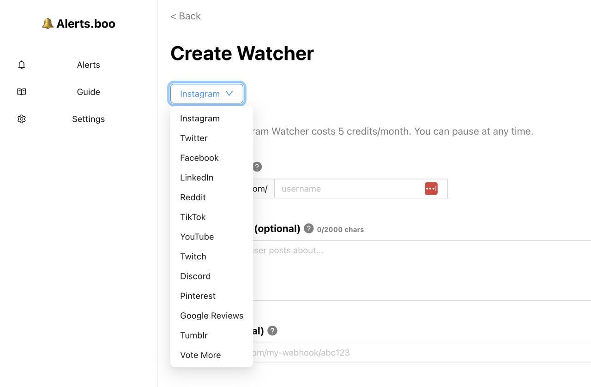
Task: Click help icon above the webhook field
Action: point(272,331)
